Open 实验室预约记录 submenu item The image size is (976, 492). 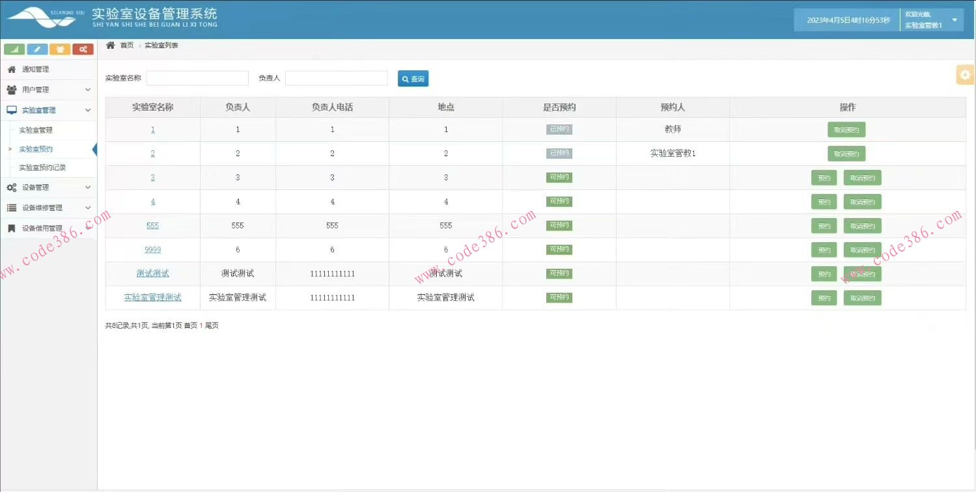pyautogui.click(x=42, y=167)
